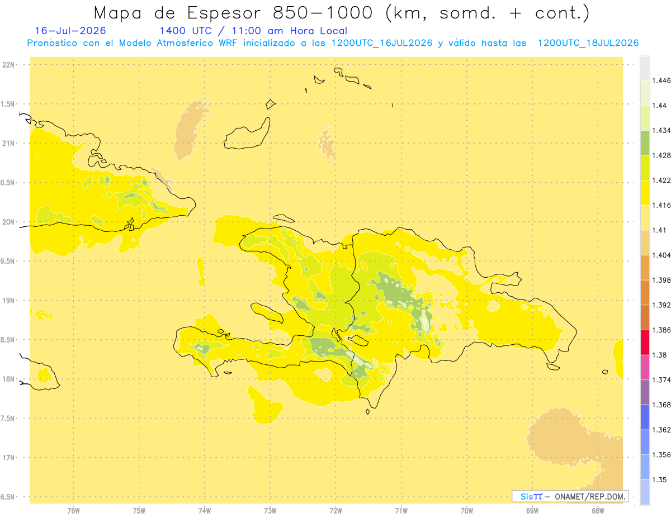Click the colorbar value '1.44'
This screenshot has width=671, height=518.
point(659,106)
